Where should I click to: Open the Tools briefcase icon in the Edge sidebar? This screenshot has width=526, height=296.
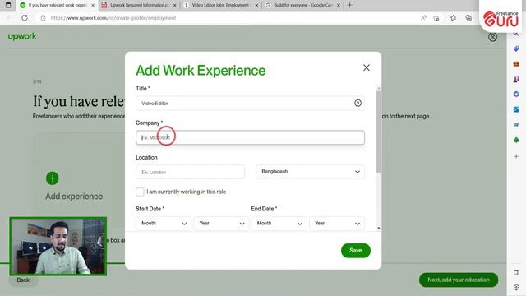click(x=516, y=64)
